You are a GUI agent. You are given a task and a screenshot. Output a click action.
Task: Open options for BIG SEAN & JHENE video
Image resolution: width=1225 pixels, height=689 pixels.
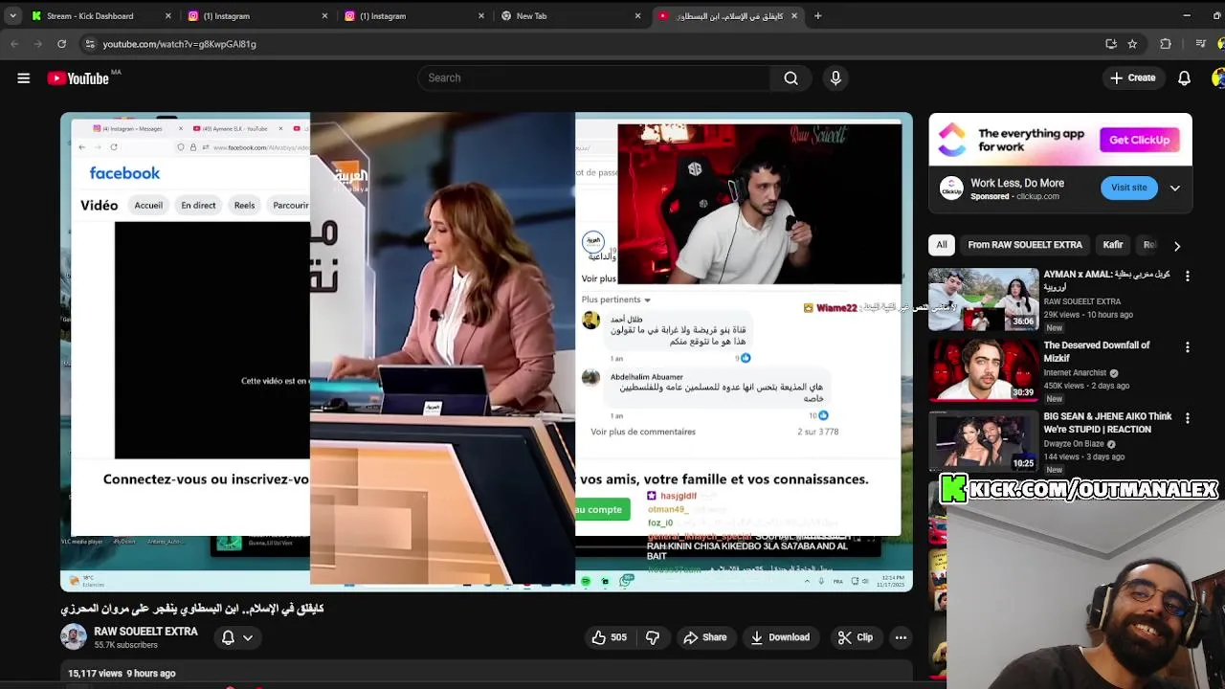pos(1188,418)
